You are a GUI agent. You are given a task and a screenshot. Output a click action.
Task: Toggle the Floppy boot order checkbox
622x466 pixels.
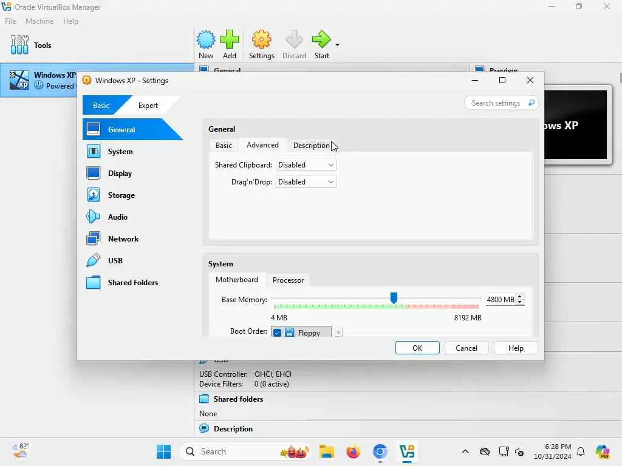(x=277, y=333)
